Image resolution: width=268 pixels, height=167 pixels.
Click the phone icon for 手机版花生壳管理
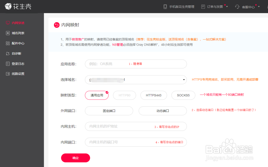click(x=165, y=7)
